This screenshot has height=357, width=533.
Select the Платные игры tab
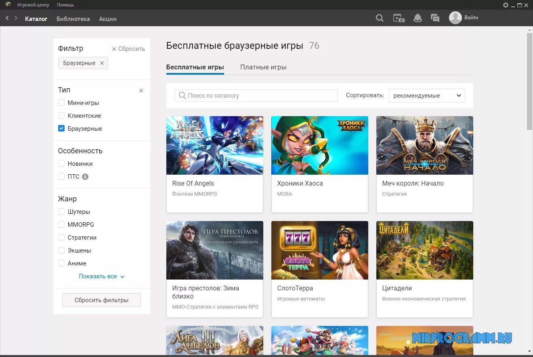[x=263, y=67]
